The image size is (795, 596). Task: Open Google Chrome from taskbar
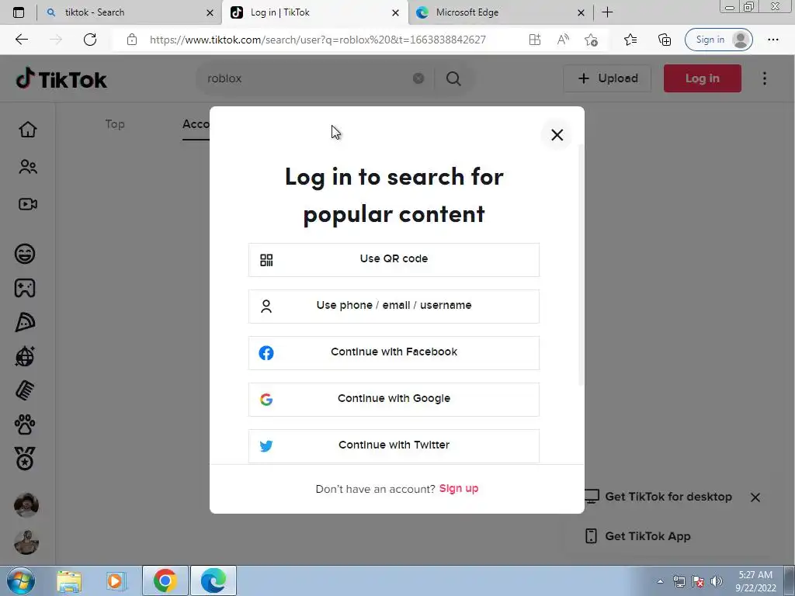coord(165,580)
